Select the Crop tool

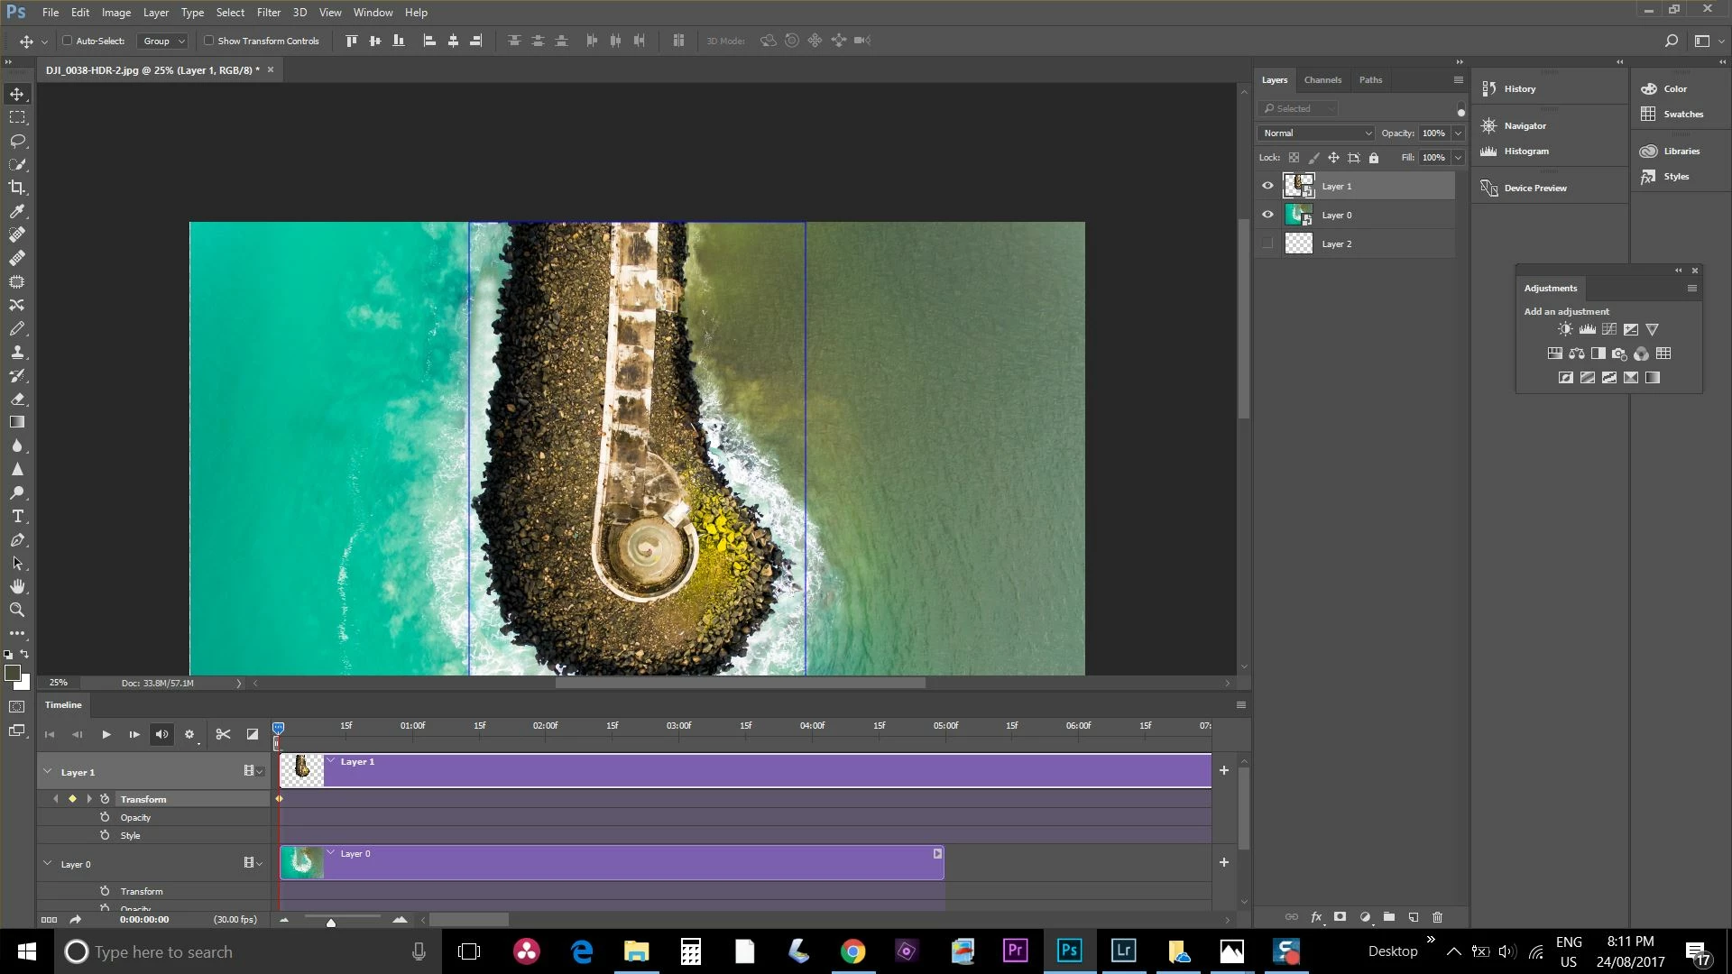coord(17,188)
